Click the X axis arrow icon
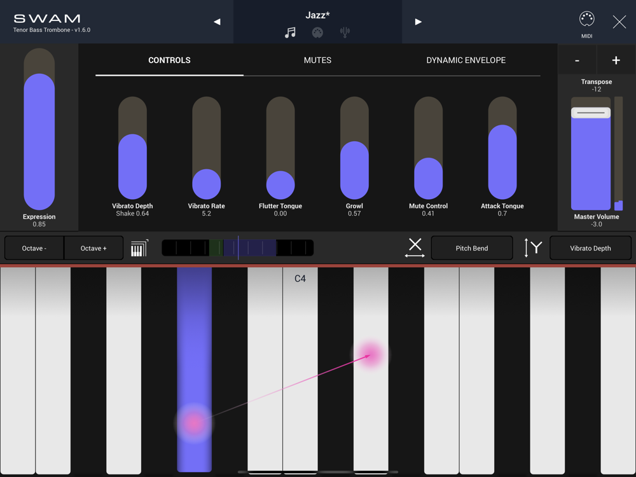The image size is (636, 477). pyautogui.click(x=415, y=248)
